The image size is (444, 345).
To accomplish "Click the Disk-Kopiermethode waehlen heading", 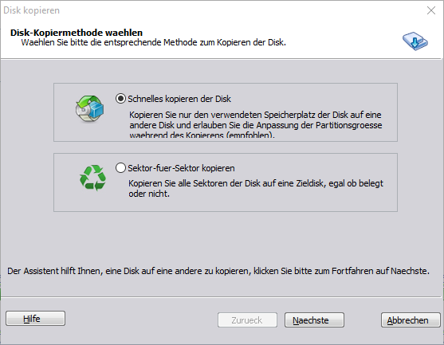I will click(x=77, y=33).
